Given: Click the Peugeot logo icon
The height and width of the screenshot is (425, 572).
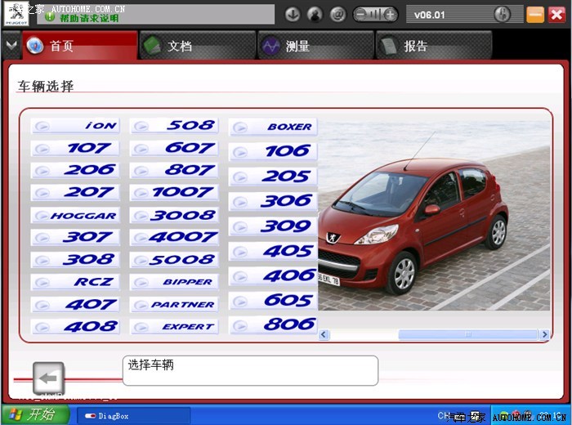Looking at the screenshot, I should pyautogui.click(x=18, y=14).
